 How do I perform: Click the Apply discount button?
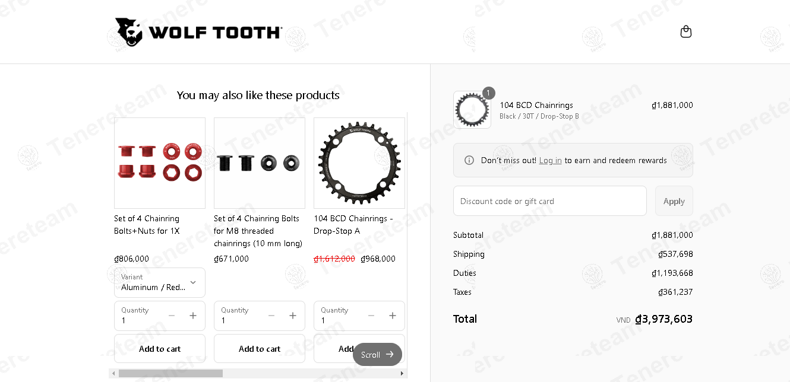tap(674, 201)
